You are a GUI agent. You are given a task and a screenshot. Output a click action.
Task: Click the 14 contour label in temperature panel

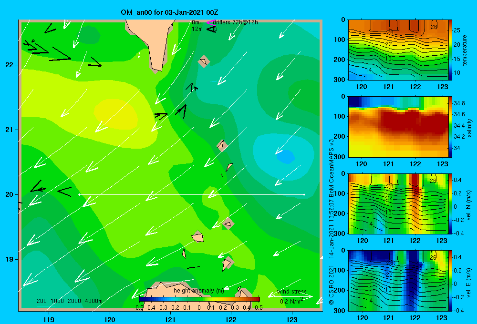click(368, 70)
